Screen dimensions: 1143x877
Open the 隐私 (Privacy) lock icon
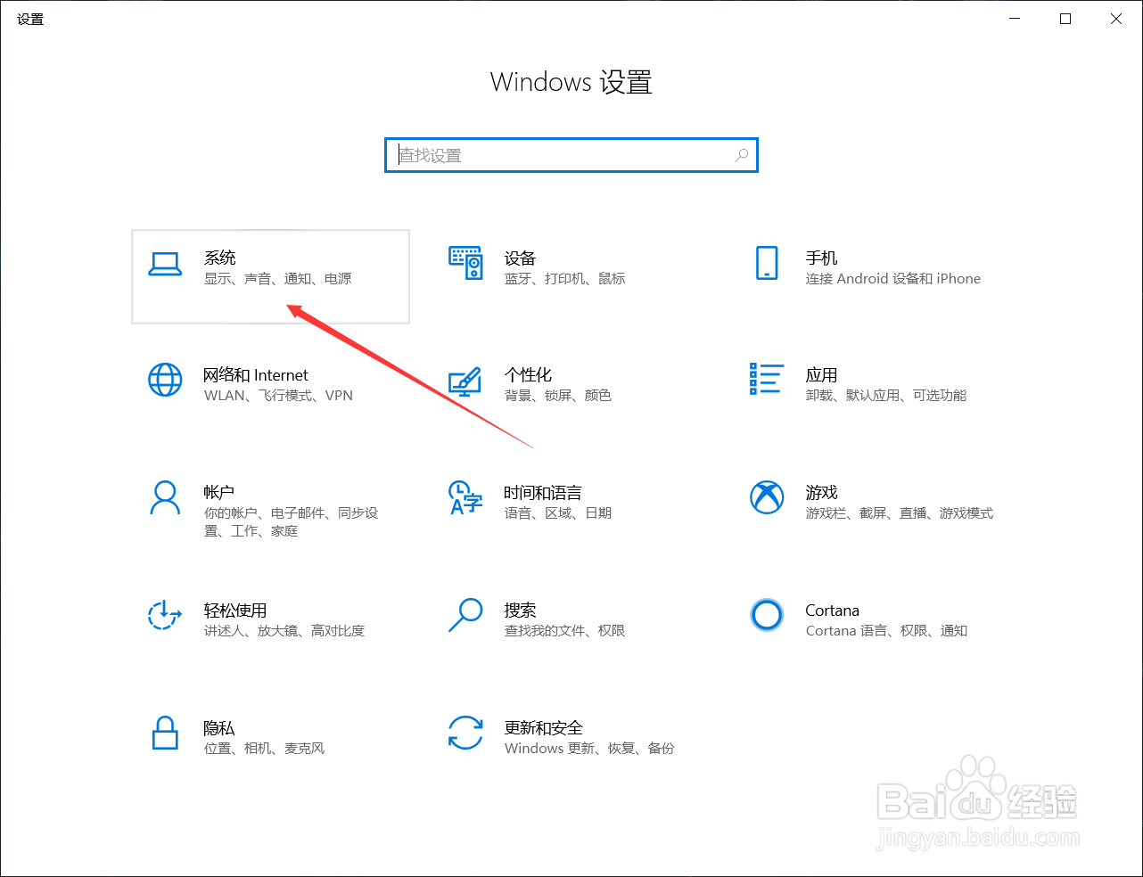[165, 734]
